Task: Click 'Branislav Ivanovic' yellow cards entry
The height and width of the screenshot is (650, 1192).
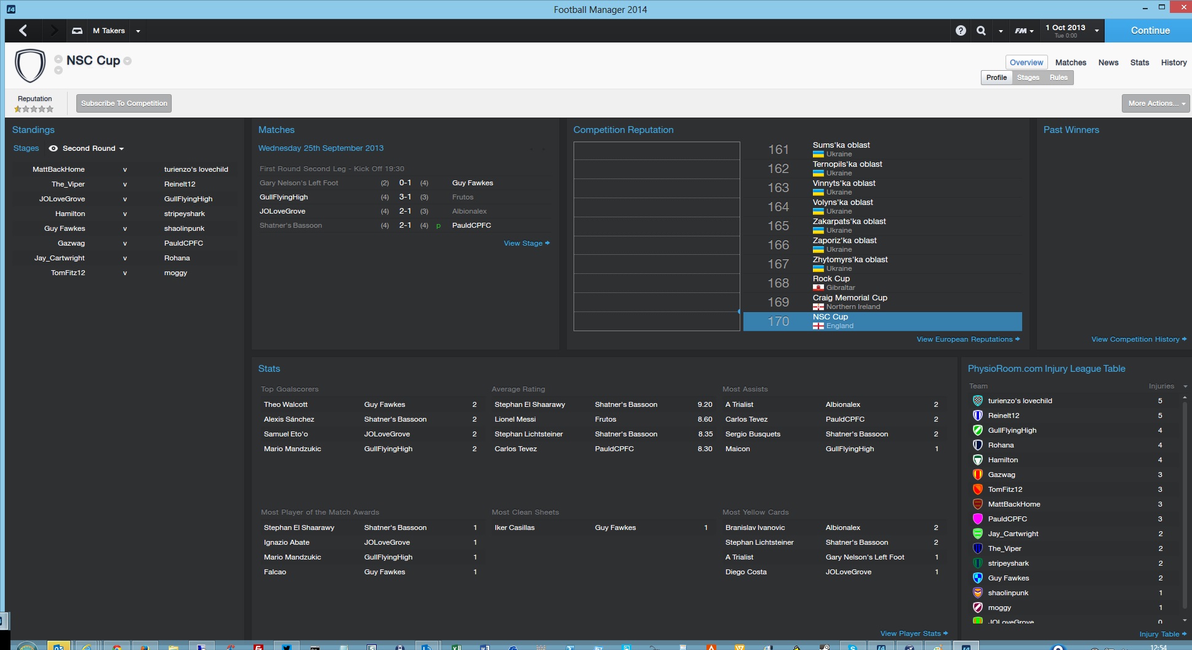Action: click(755, 528)
